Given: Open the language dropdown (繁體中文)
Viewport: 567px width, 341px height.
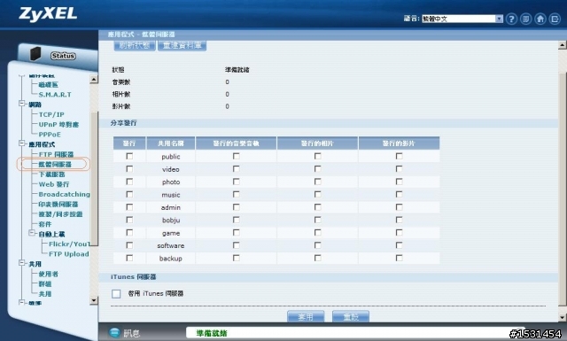Looking at the screenshot, I should point(462,19).
